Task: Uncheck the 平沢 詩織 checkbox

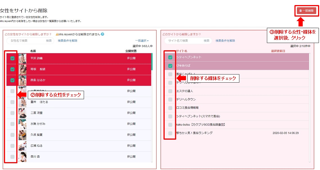Action: point(12,58)
